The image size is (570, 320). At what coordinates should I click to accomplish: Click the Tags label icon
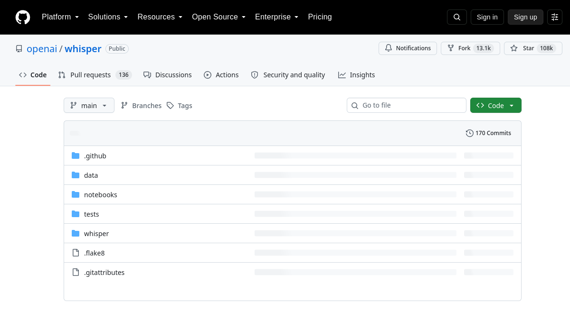click(x=170, y=106)
